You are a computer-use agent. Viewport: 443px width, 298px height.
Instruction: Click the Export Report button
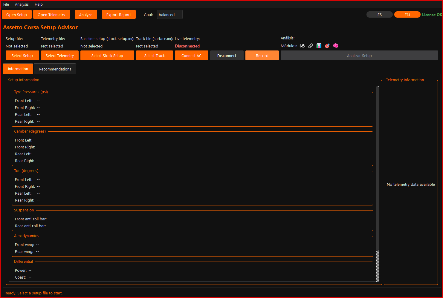[x=119, y=15]
